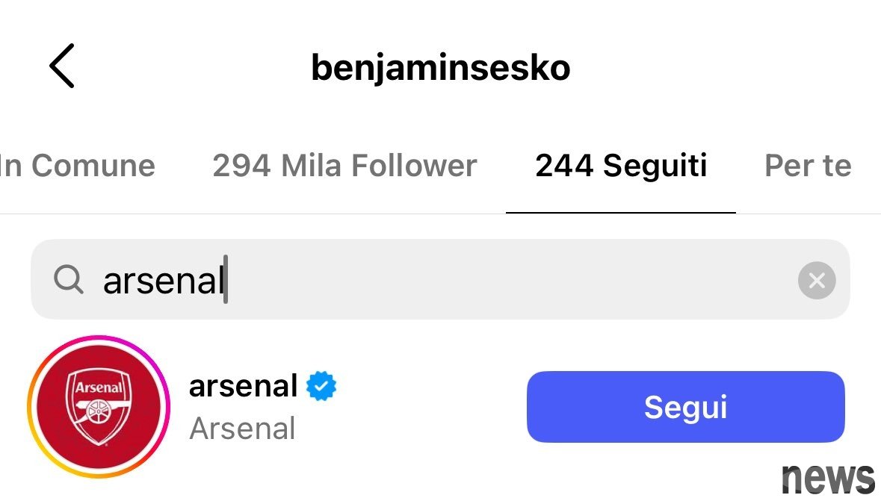Image resolution: width=881 pixels, height=498 pixels.
Task: Click the news watermark logo
Action: point(828,479)
